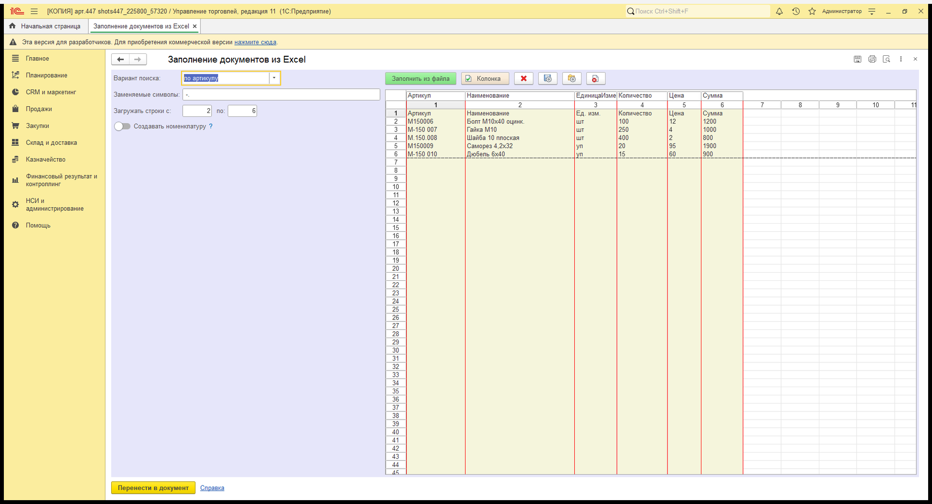Image resolution: width=932 pixels, height=504 pixels.
Task: Open the notifications bell icon
Action: (x=779, y=11)
